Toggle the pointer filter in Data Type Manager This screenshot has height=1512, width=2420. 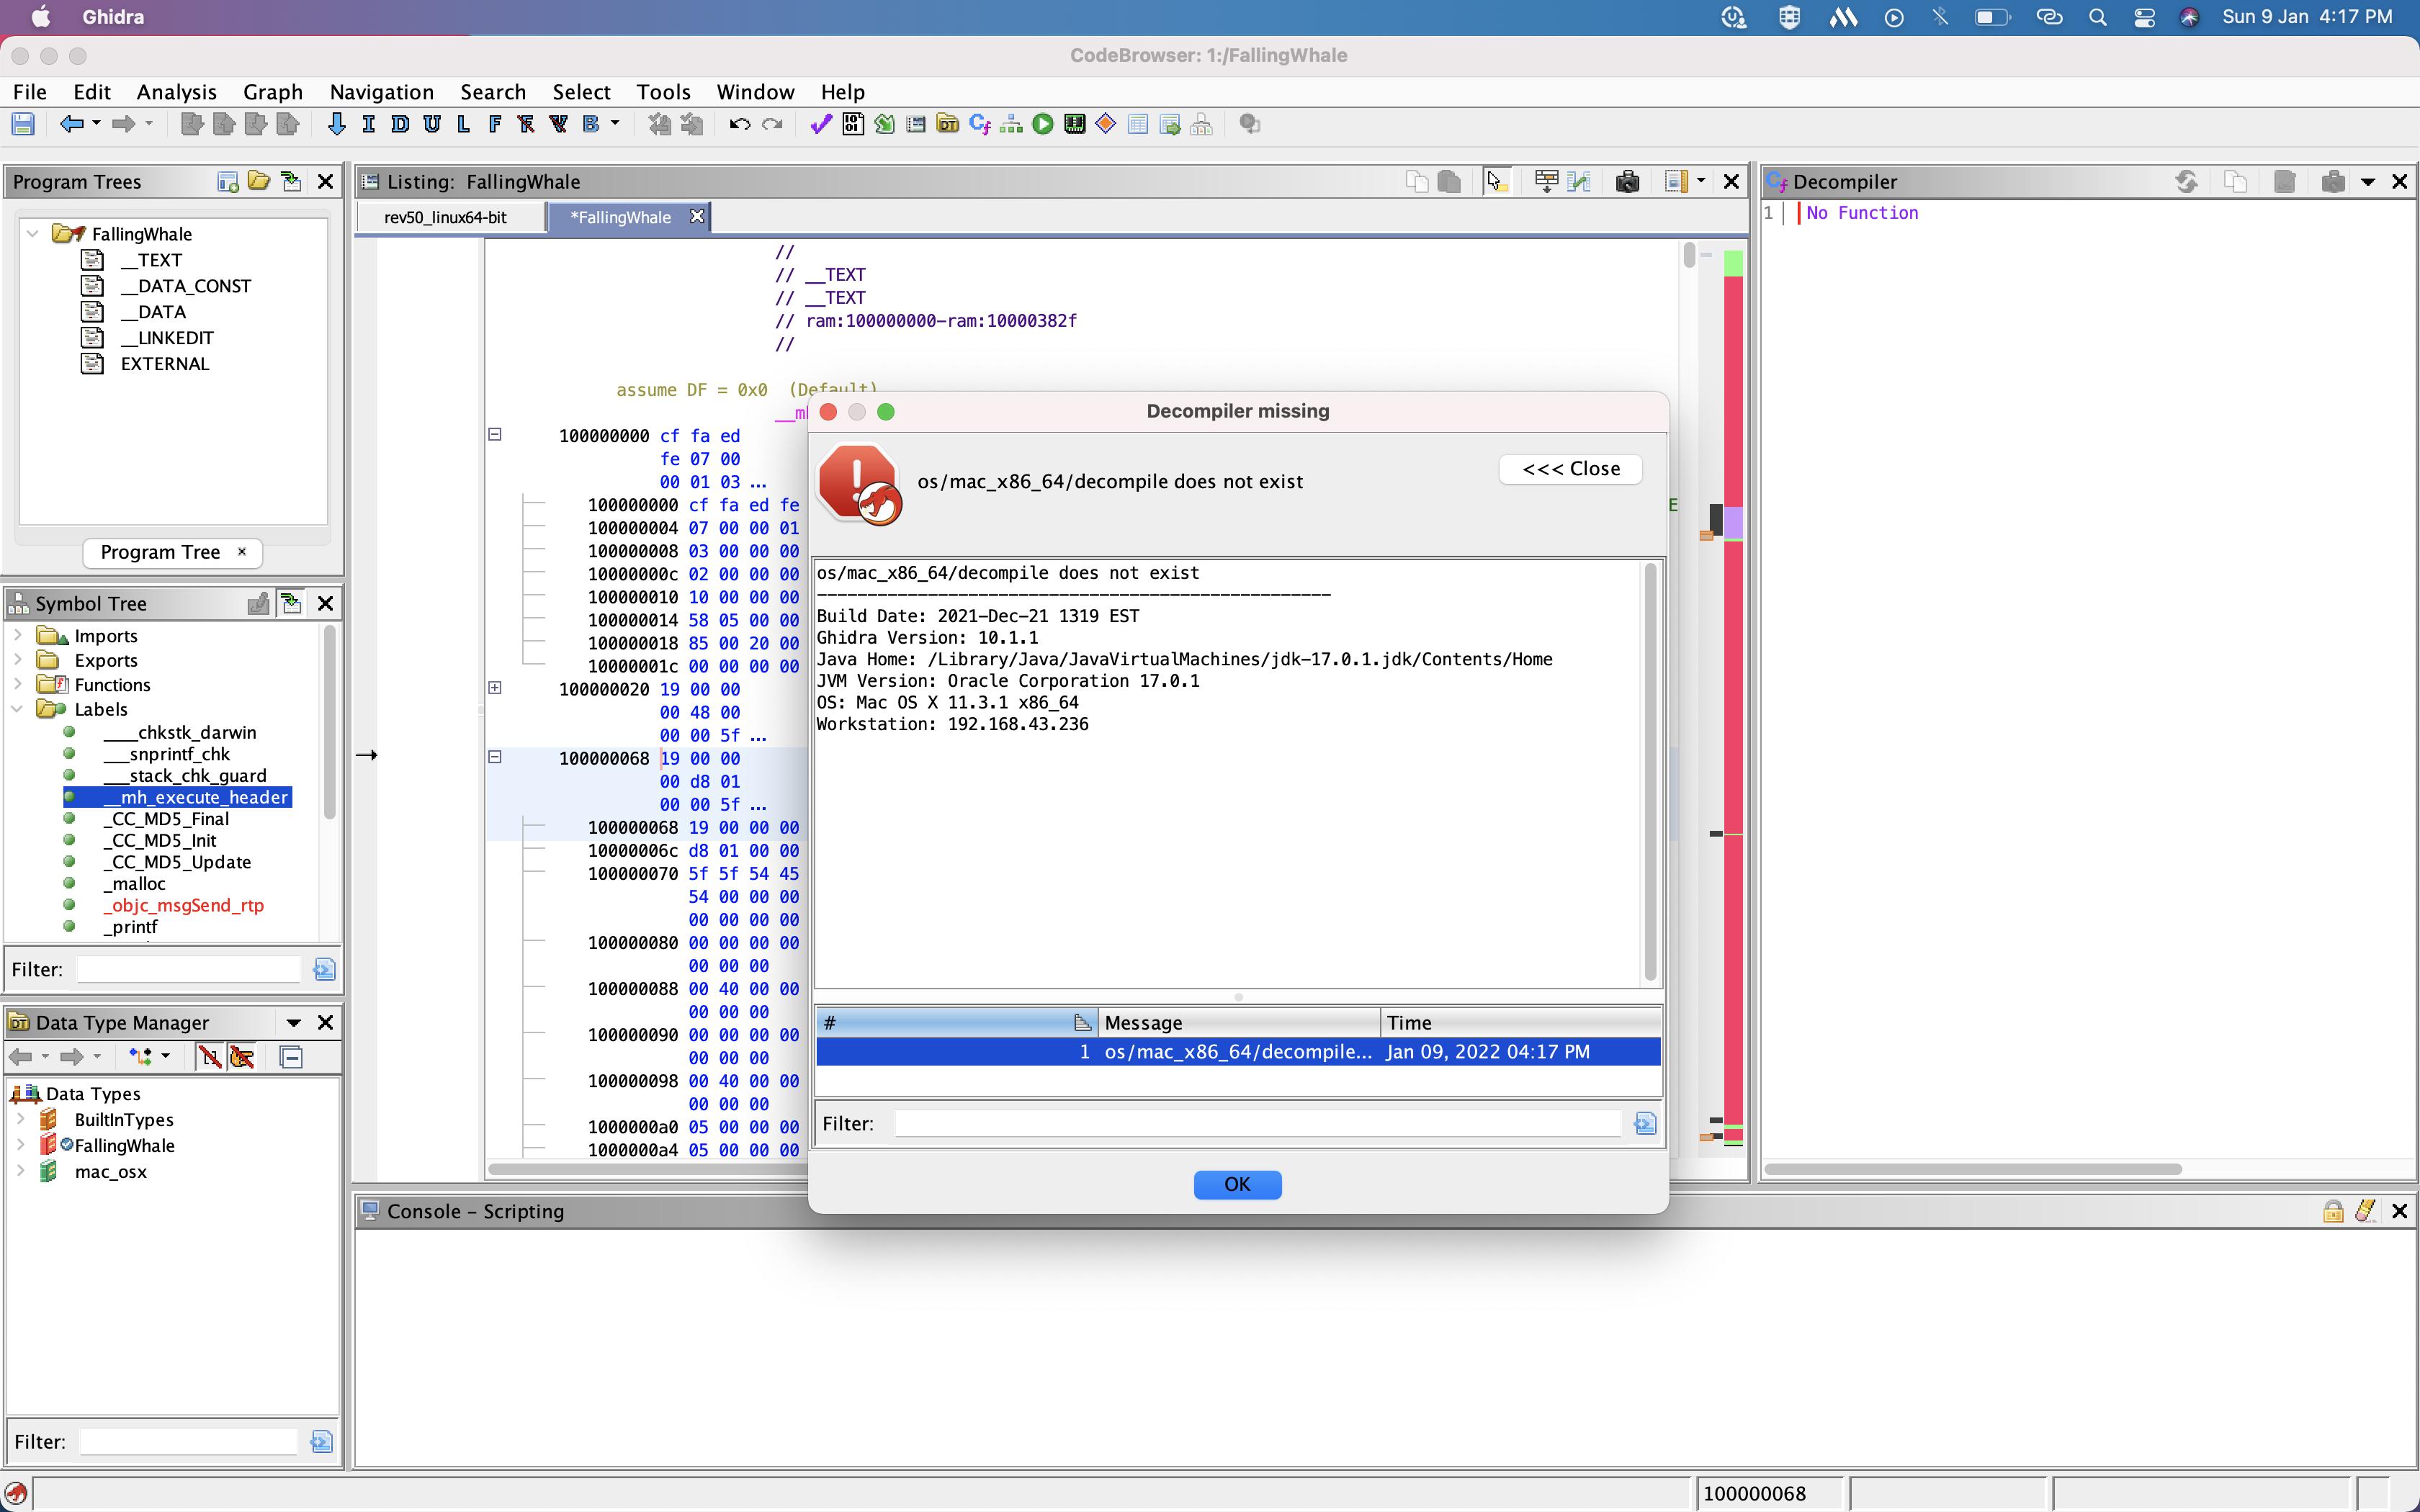[x=242, y=1057]
